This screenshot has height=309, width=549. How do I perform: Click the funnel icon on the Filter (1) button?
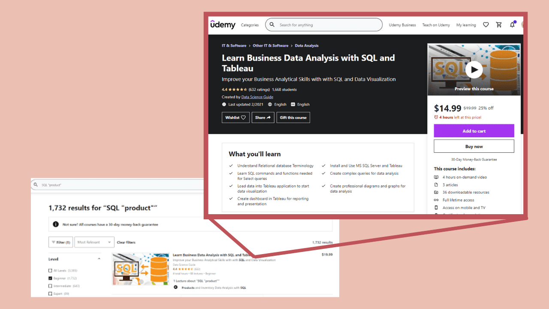coord(54,242)
